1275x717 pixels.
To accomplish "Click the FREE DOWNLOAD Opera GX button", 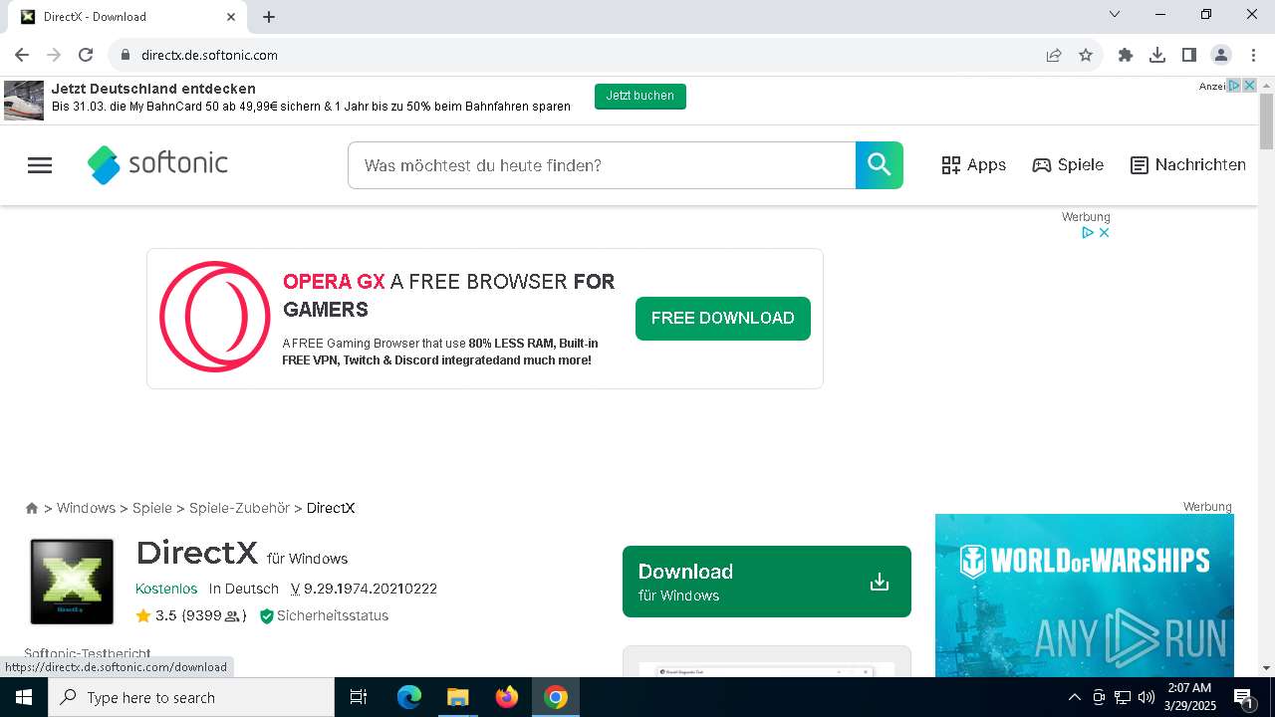I will [723, 319].
